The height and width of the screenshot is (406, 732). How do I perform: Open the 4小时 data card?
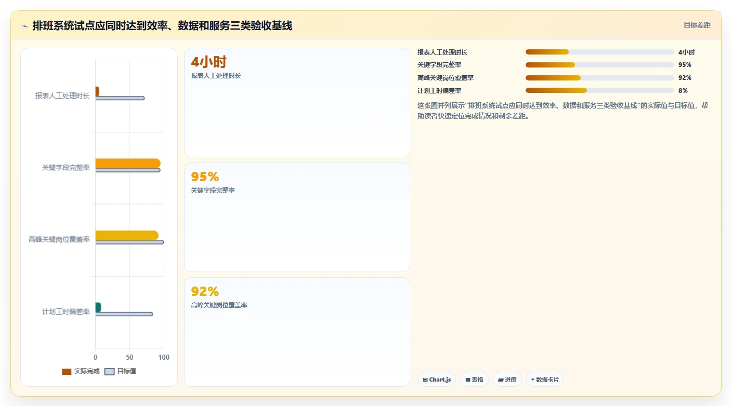[297, 102]
